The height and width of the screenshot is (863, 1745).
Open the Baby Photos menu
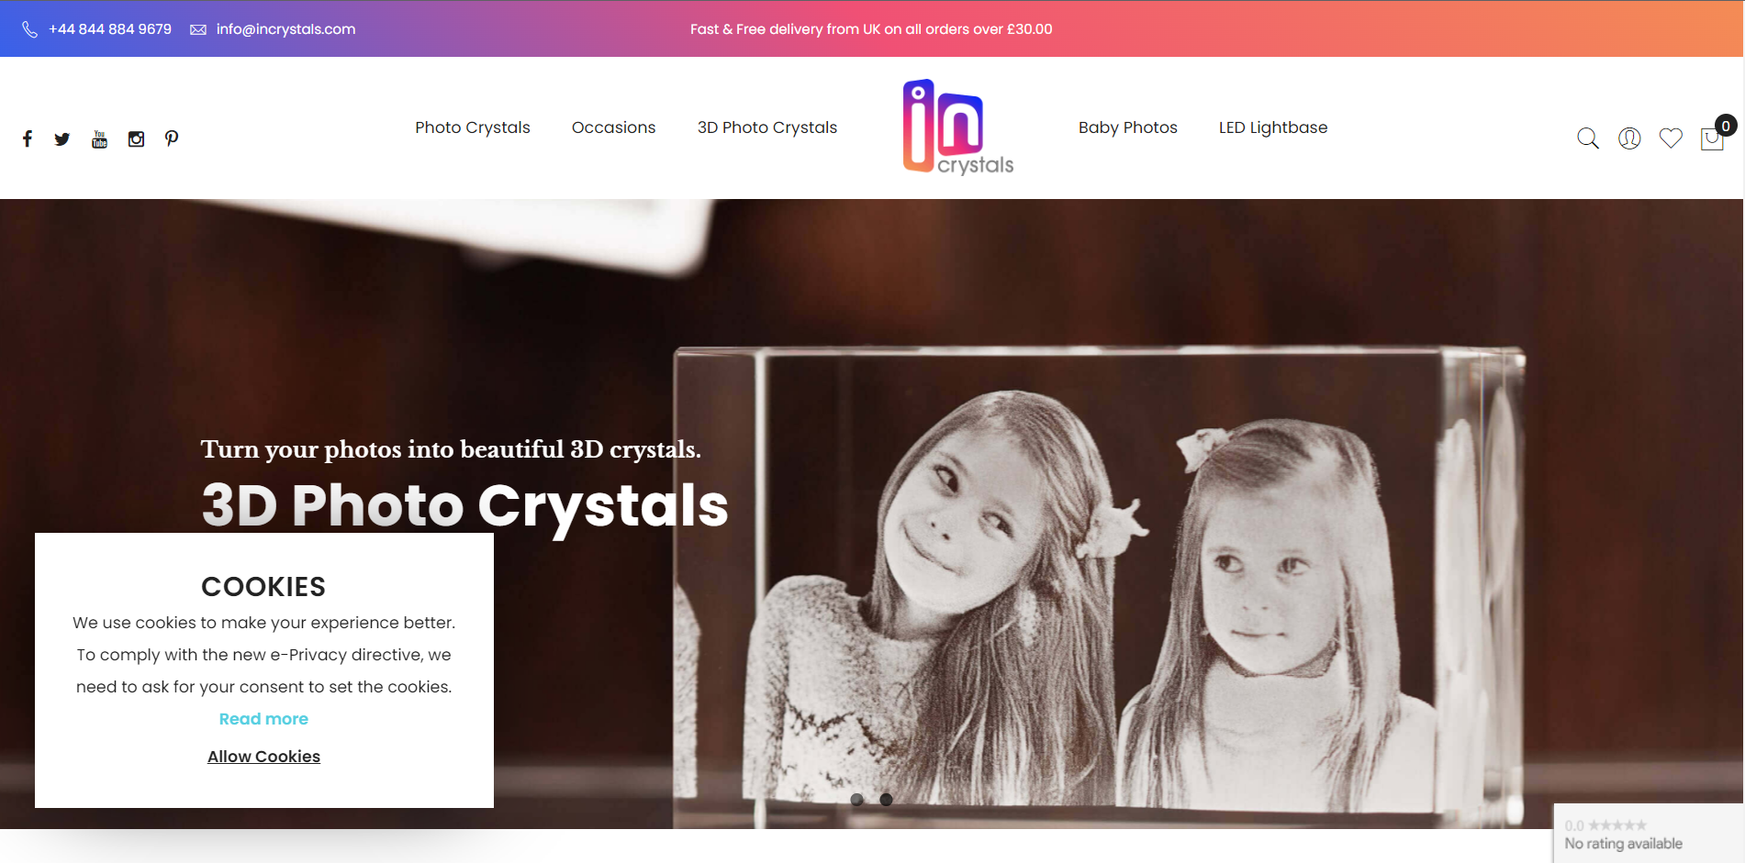tap(1128, 127)
